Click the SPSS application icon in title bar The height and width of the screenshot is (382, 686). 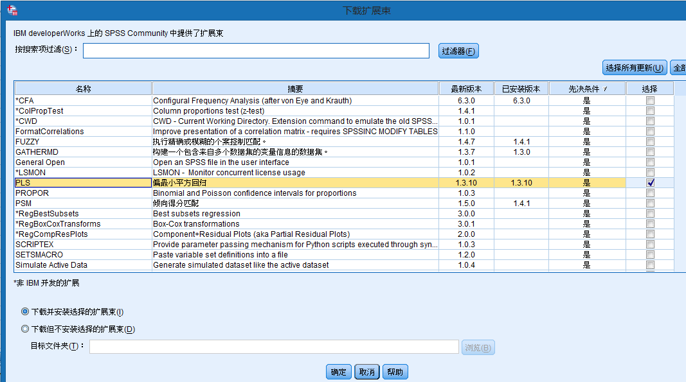pyautogui.click(x=12, y=10)
